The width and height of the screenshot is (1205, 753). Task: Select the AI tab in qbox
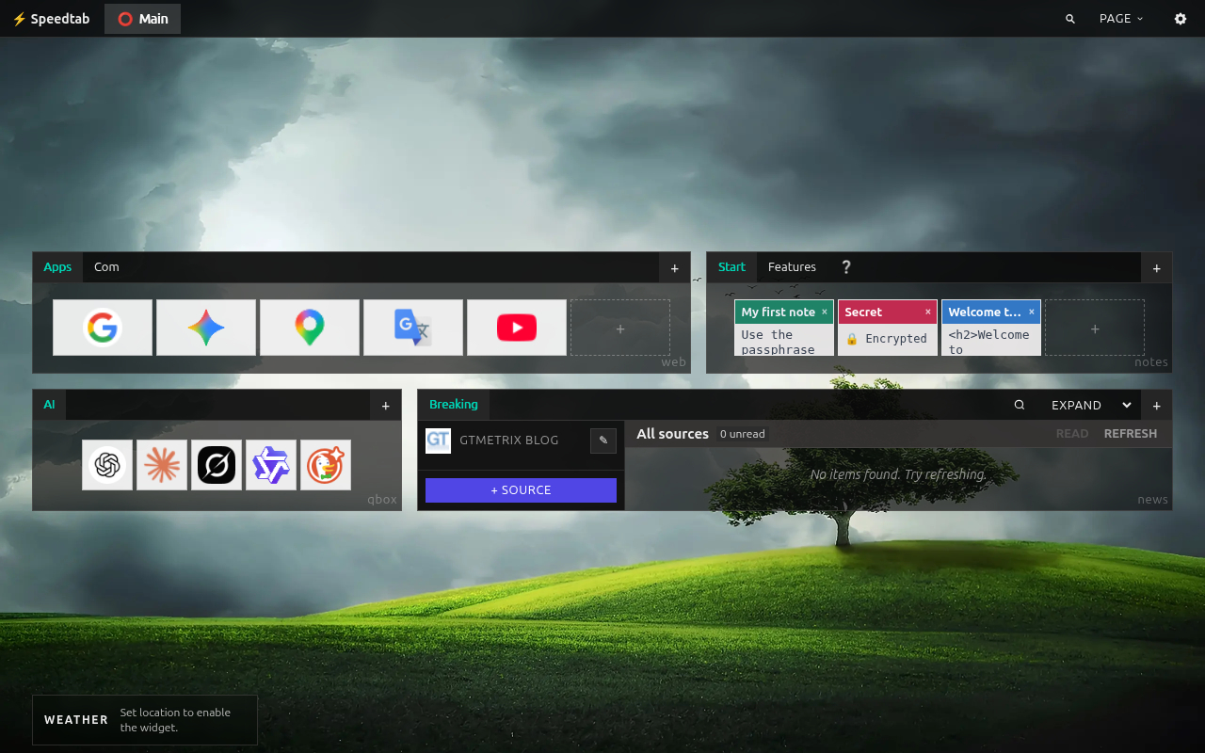(x=49, y=405)
